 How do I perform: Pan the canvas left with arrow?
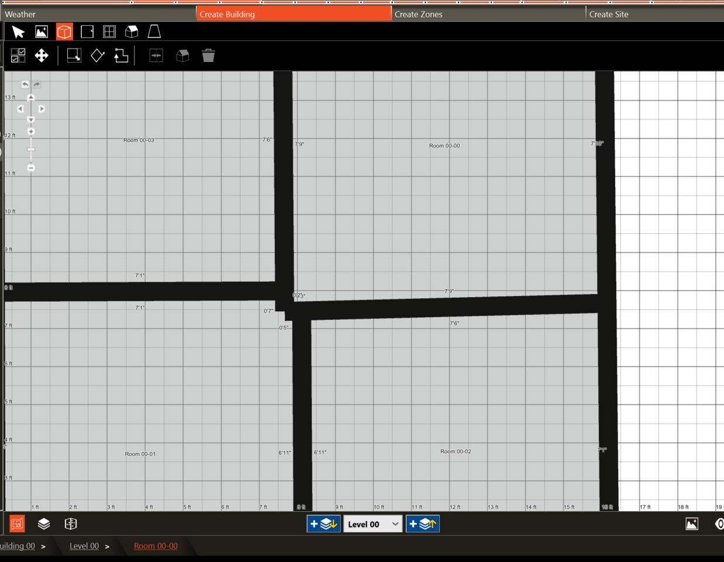(x=20, y=109)
